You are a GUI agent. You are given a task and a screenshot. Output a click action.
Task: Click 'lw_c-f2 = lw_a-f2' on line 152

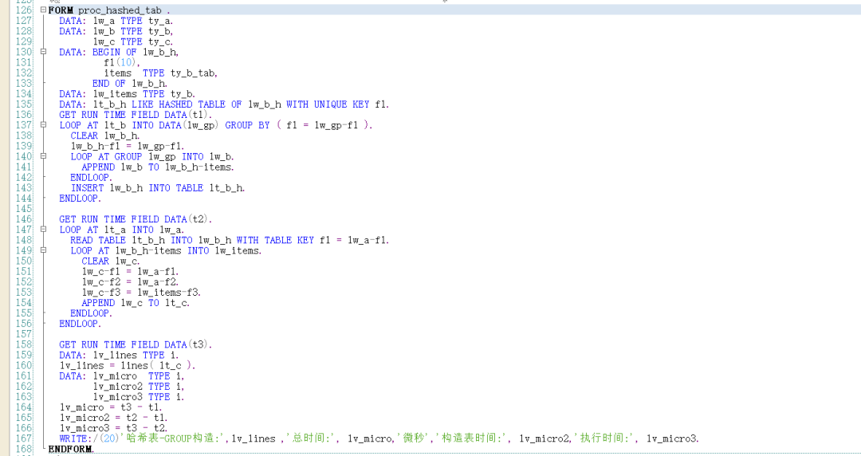click(129, 281)
